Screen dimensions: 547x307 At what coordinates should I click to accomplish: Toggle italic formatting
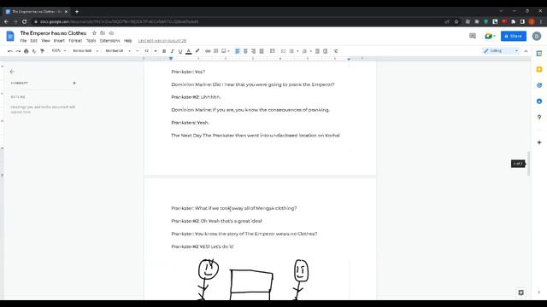(172, 51)
